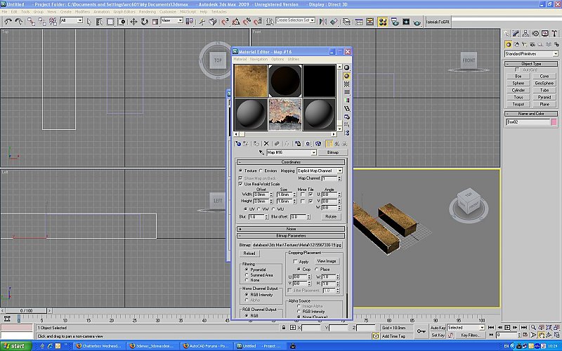Image resolution: width=562 pixels, height=351 pixels.
Task: Click the Pan View hand icon
Action: click(x=541, y=336)
